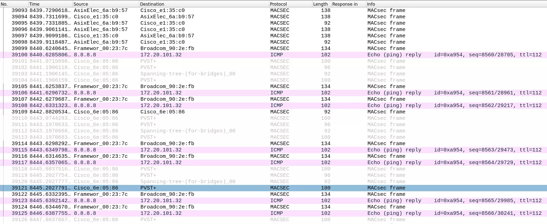Select packet 39109 to Cisco_6e:05:86
This screenshot has width=547, height=224.
click(273, 112)
